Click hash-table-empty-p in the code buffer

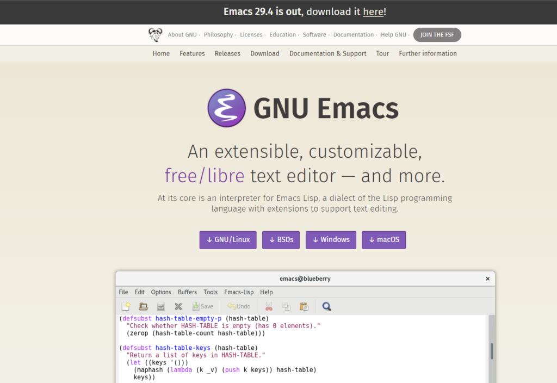pyautogui.click(x=188, y=318)
